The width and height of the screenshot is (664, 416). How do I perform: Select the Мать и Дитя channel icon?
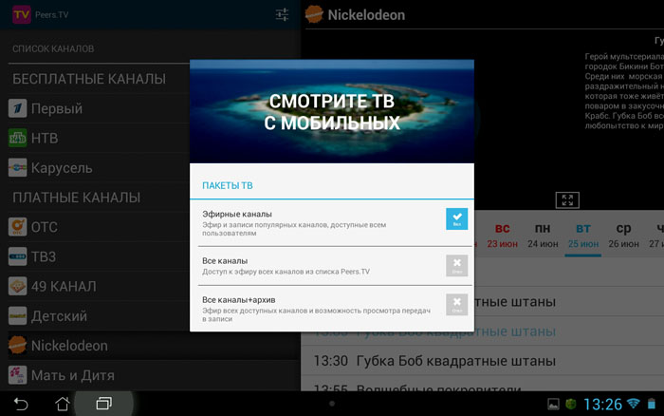17,375
